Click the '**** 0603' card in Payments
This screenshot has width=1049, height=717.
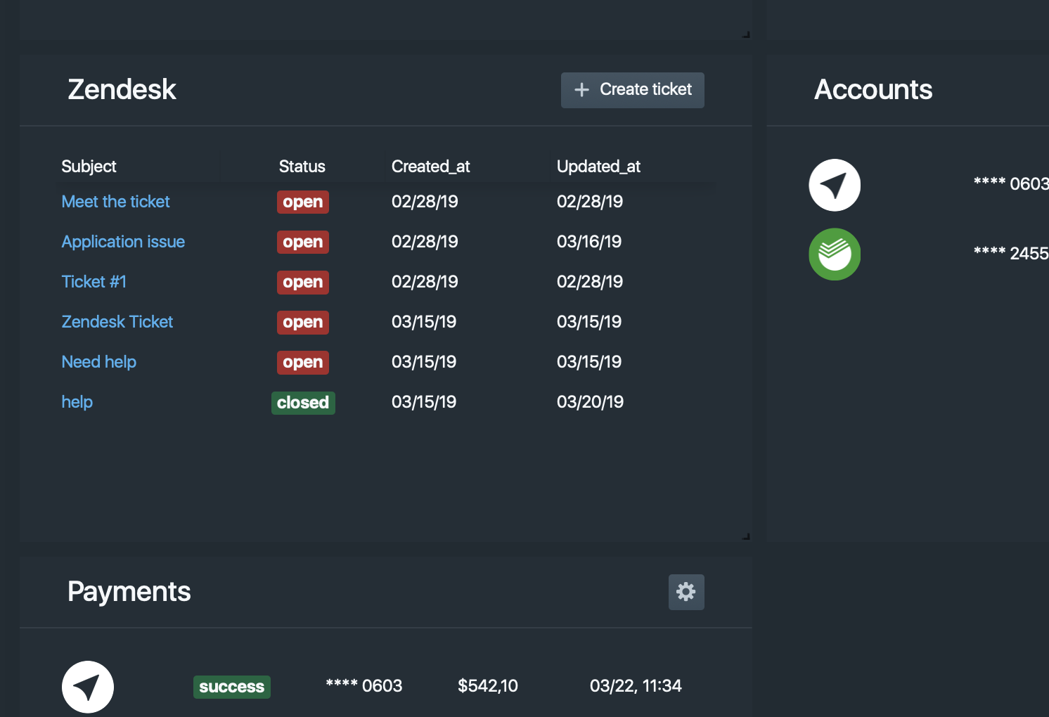pos(364,686)
